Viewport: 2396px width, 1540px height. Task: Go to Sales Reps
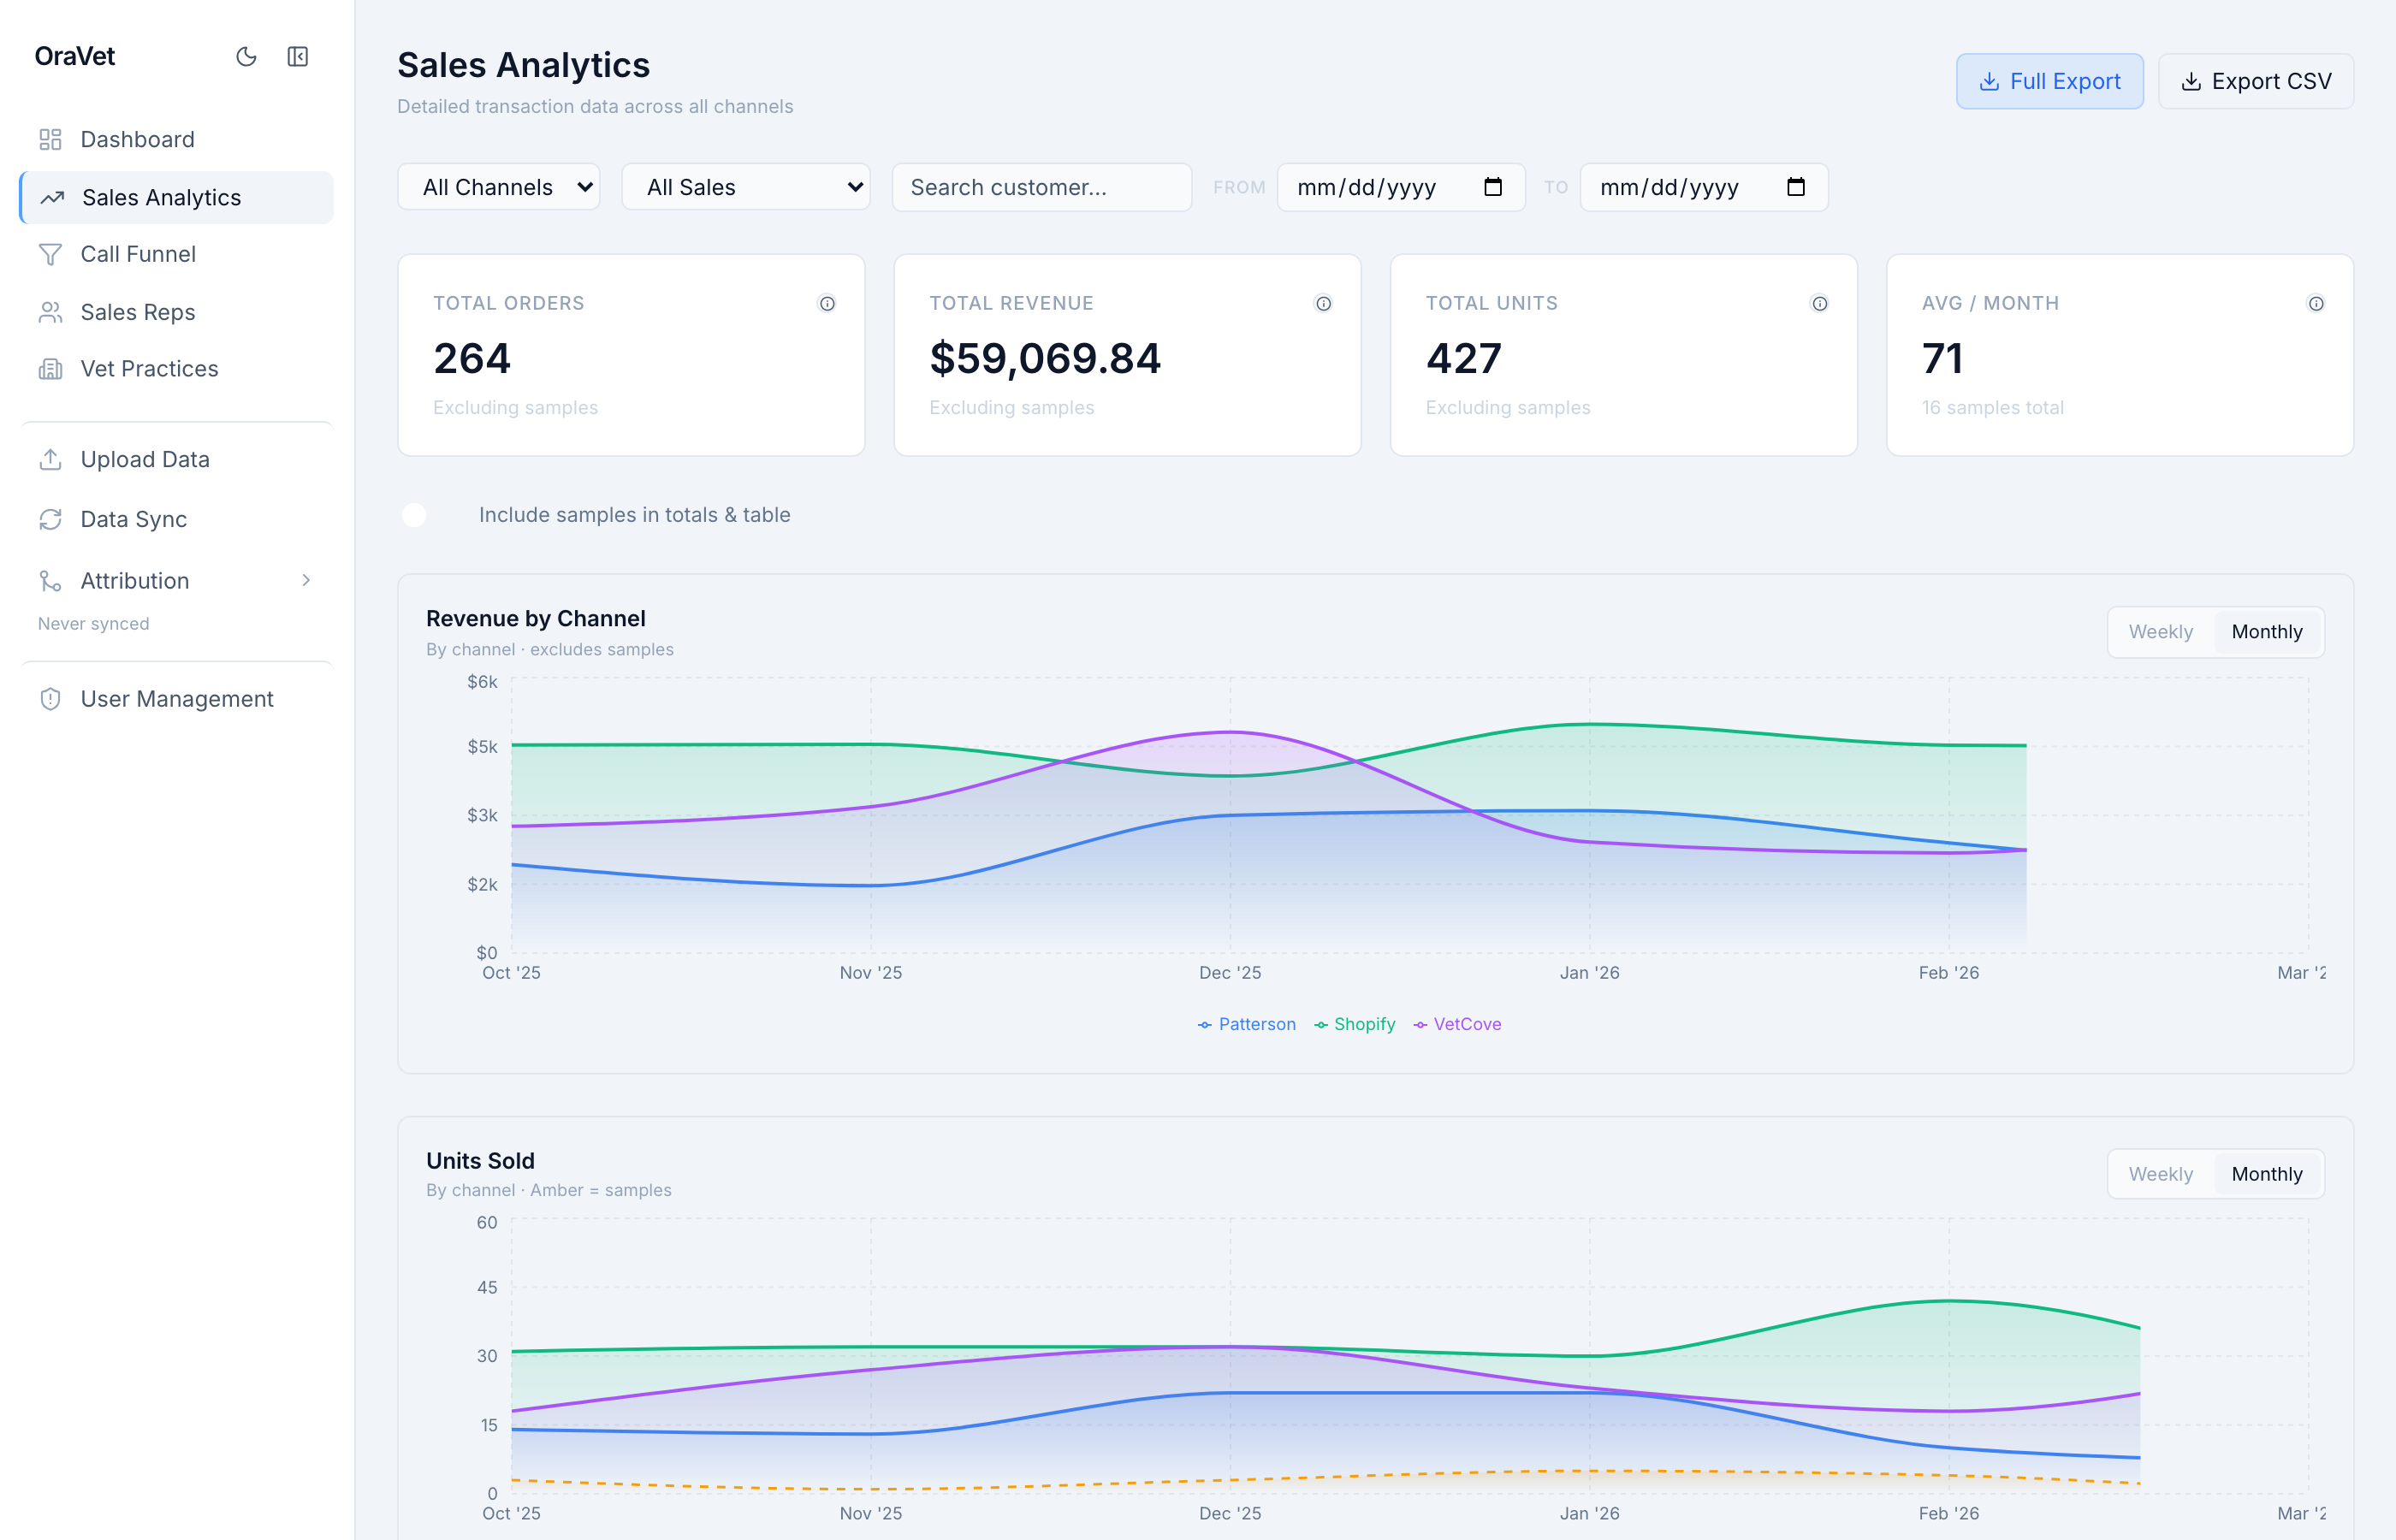click(x=177, y=313)
